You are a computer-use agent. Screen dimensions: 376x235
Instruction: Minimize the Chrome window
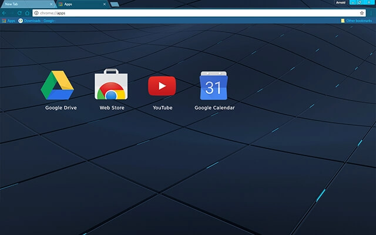click(x=352, y=2)
